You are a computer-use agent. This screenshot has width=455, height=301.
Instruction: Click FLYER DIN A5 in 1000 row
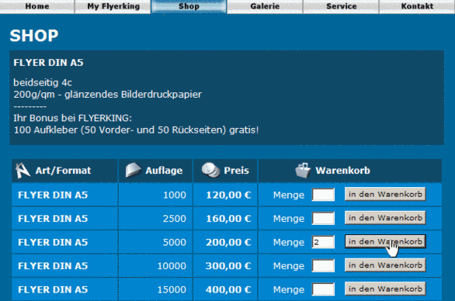click(x=53, y=195)
